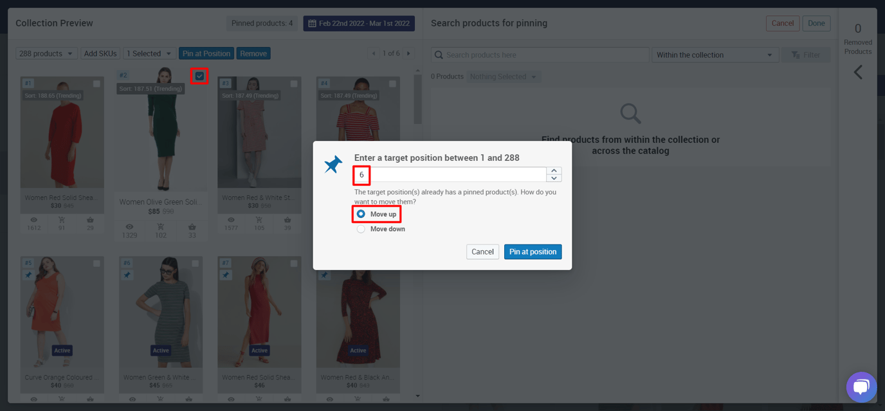Select the Move down radio button
885x411 pixels.
(361, 228)
